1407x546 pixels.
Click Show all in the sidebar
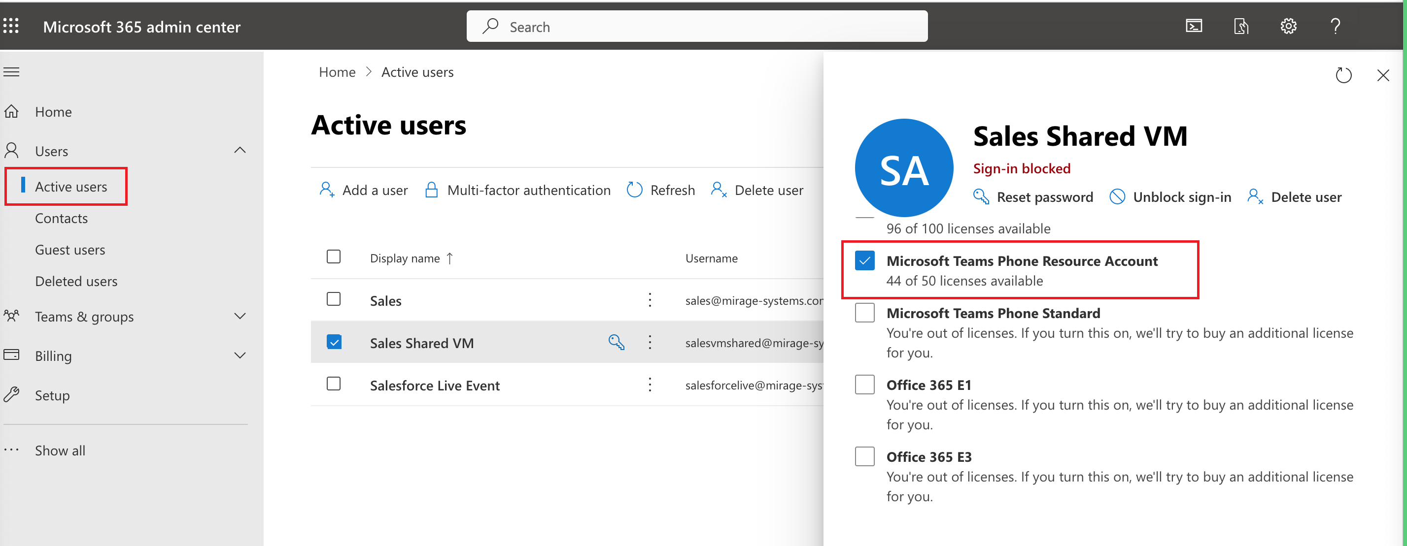click(60, 450)
